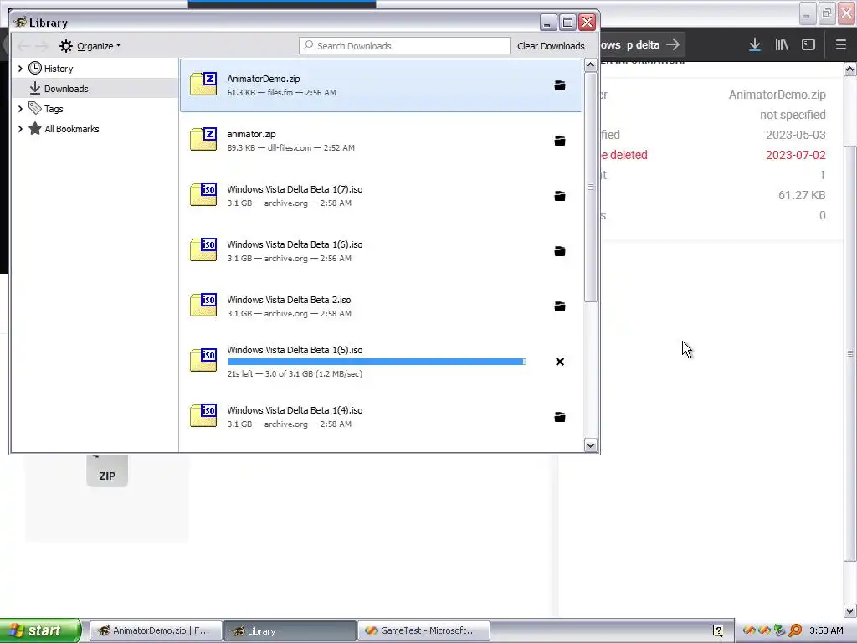This screenshot has height=643, width=857.
Task: Click the Windows Vista Delta Beta 1(6).iso file icon
Action: [203, 249]
